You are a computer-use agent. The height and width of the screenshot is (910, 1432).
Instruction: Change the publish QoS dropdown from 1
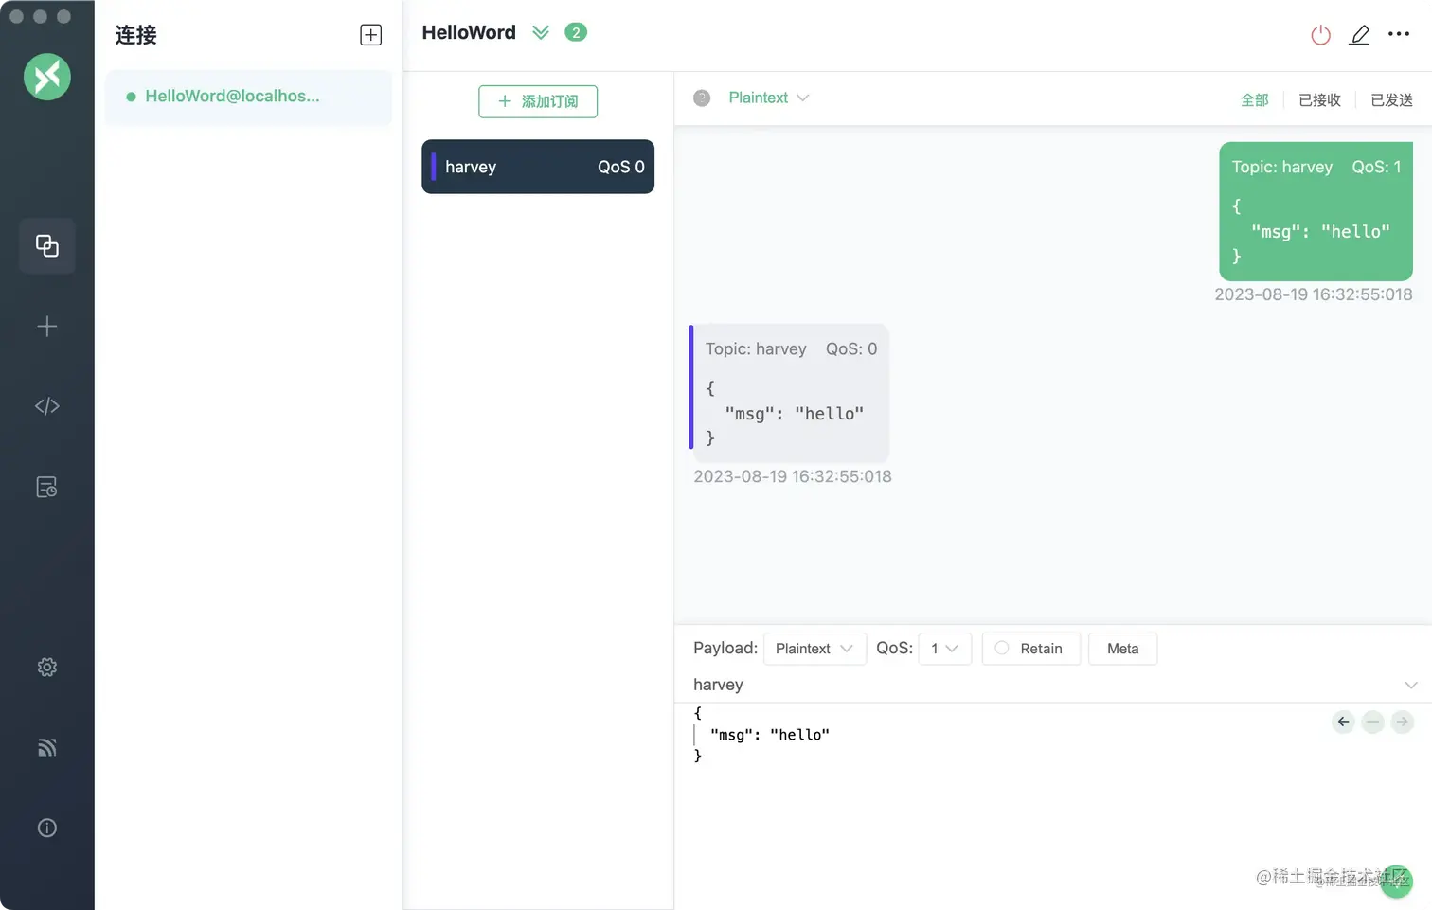tap(944, 649)
